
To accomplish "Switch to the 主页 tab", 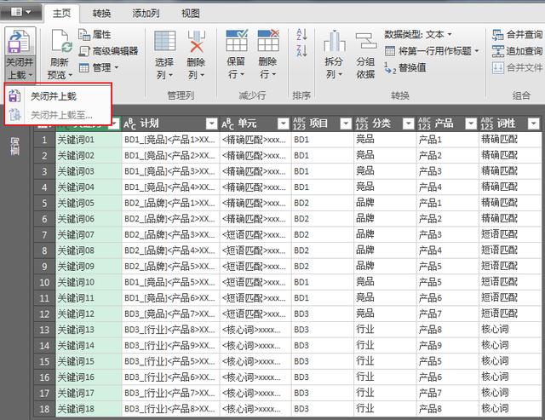I will pyautogui.click(x=62, y=14).
